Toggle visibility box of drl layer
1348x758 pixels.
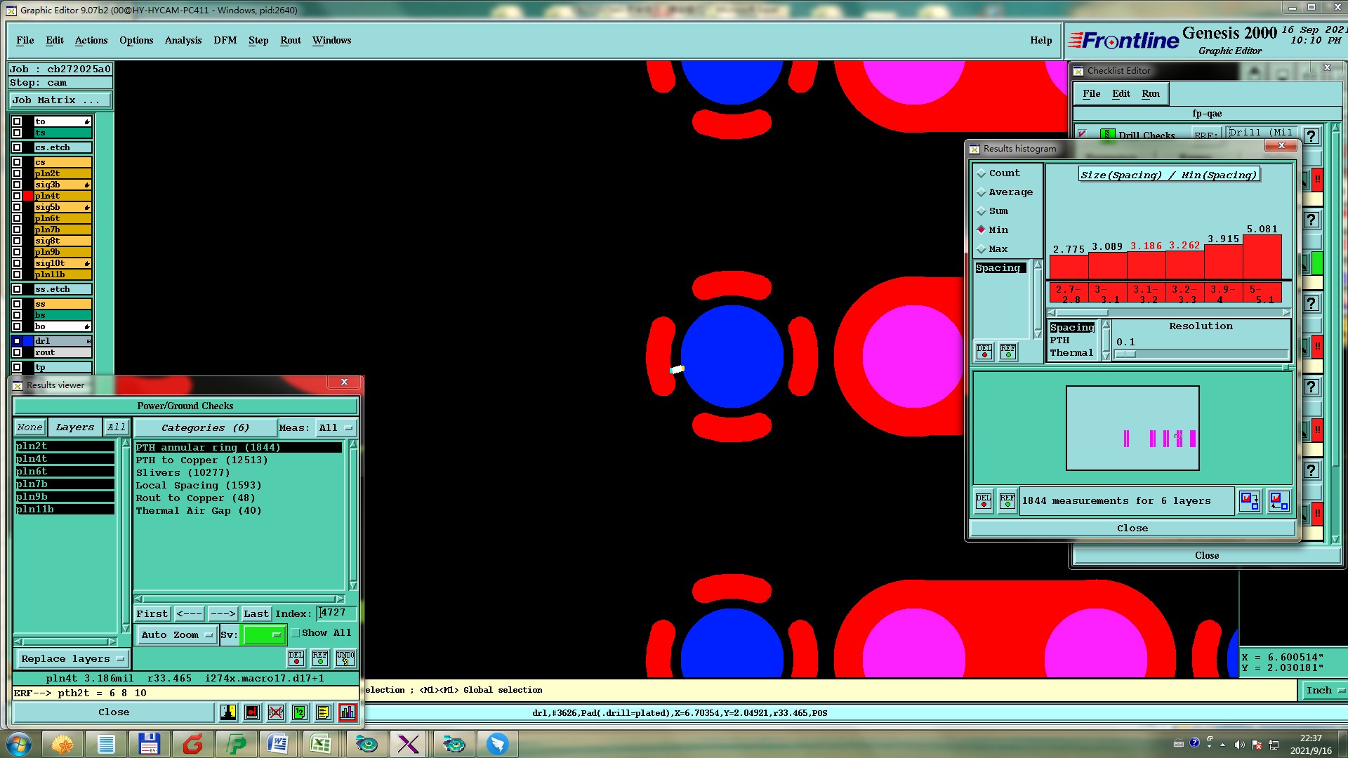[x=17, y=341]
